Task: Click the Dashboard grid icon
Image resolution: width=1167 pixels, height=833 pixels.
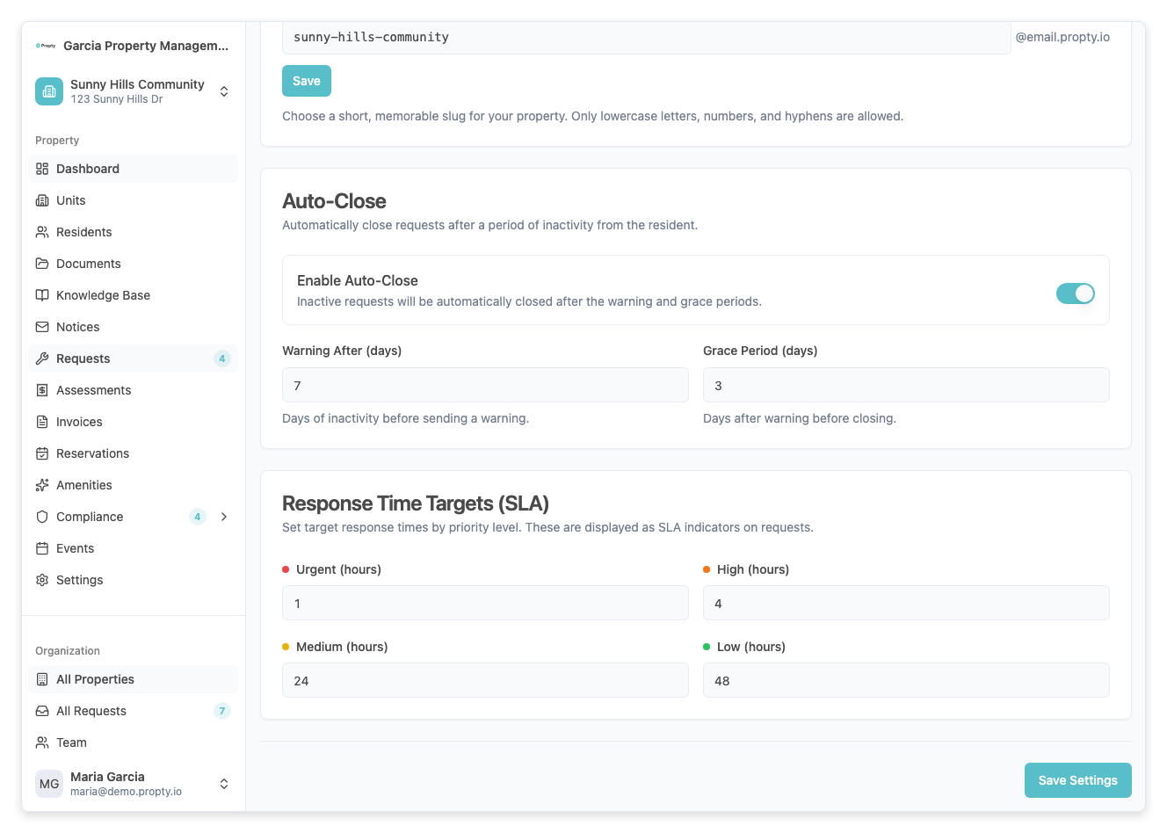Action: click(x=42, y=169)
